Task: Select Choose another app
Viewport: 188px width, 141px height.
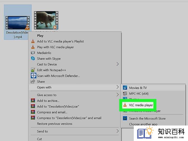Action: [143, 124]
